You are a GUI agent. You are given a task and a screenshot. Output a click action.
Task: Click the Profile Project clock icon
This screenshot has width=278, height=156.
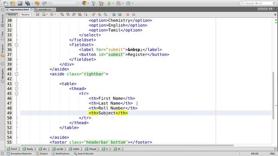(x=128, y=3)
